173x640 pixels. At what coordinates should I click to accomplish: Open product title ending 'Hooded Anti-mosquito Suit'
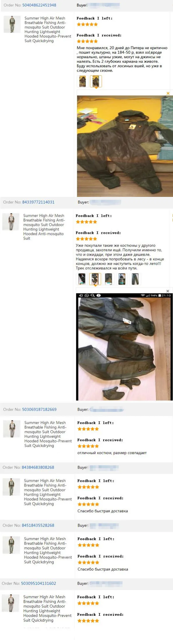tap(44, 227)
